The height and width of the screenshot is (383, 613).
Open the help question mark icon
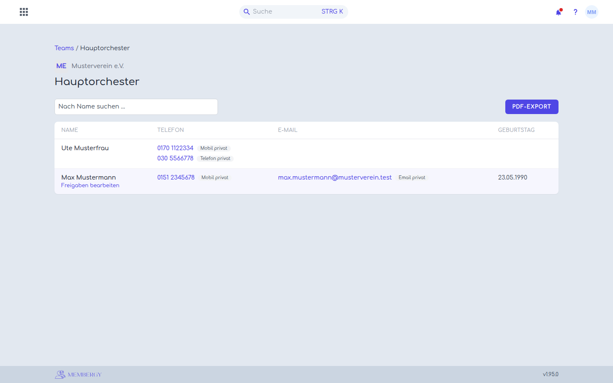tap(575, 12)
